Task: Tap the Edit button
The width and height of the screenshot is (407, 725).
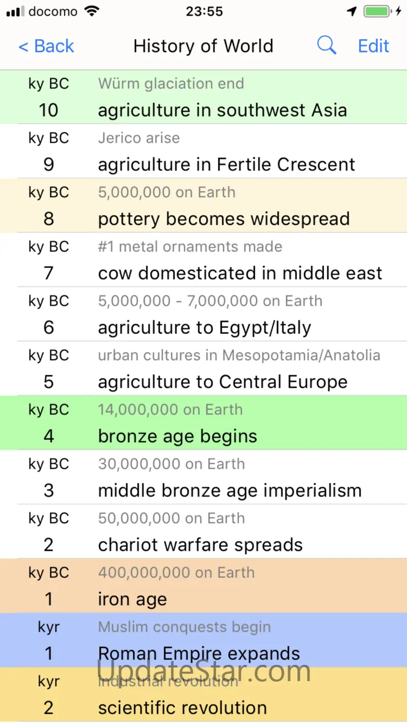Action: tap(373, 46)
